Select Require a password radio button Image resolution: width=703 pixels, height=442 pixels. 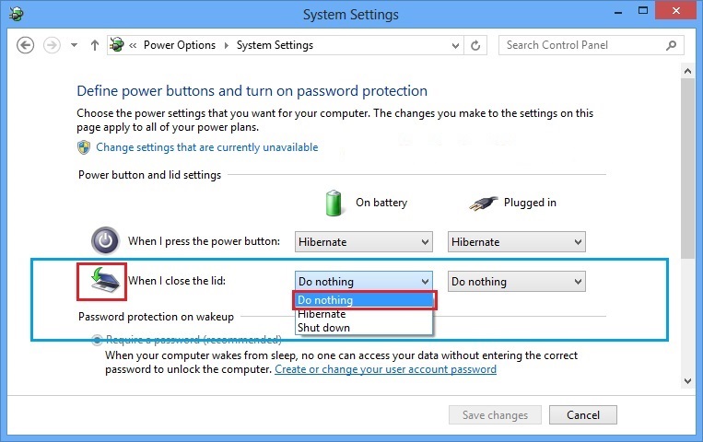(98, 340)
